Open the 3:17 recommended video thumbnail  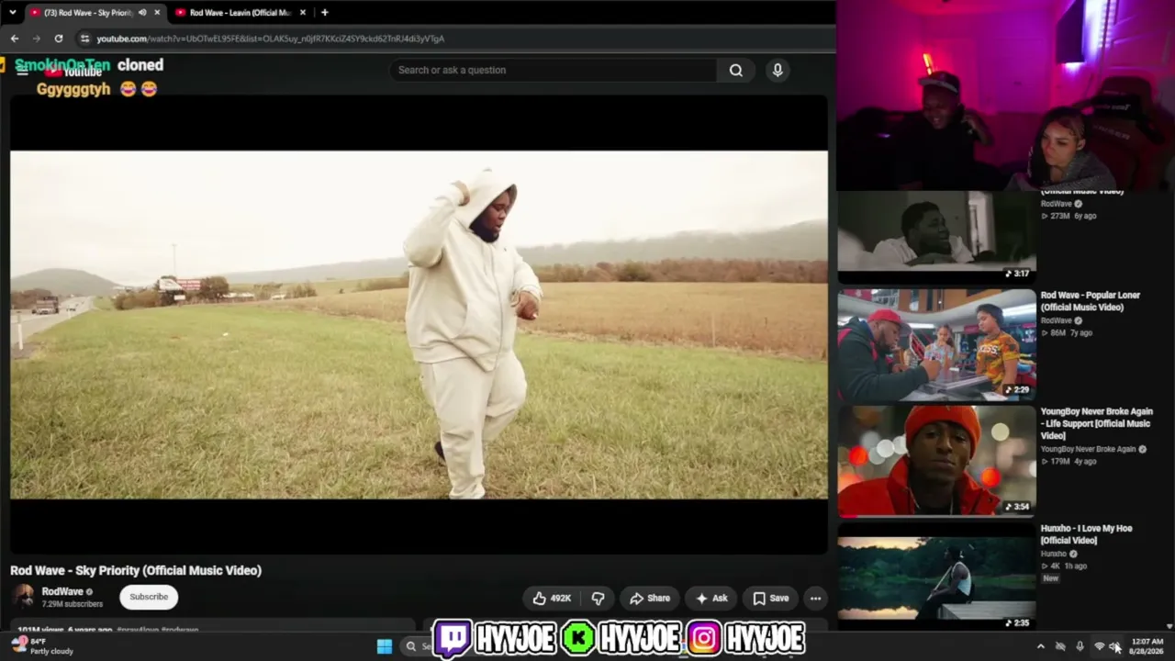pyautogui.click(x=936, y=236)
